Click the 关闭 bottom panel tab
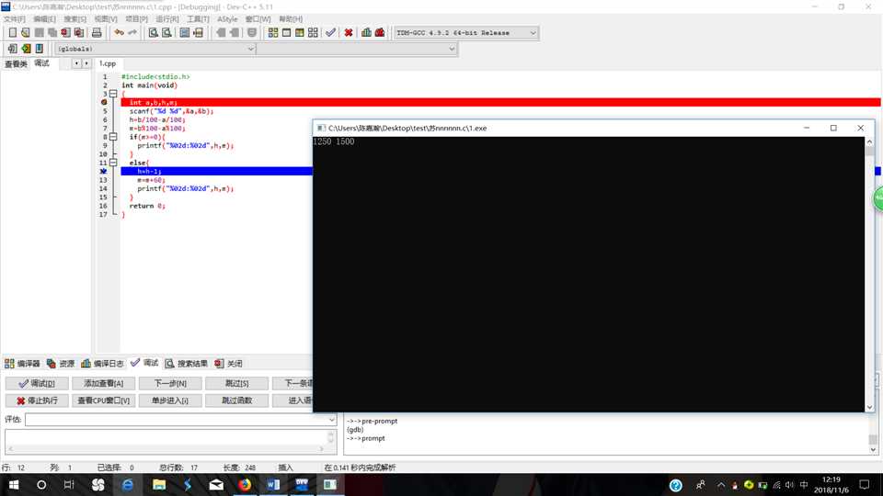 coord(229,364)
